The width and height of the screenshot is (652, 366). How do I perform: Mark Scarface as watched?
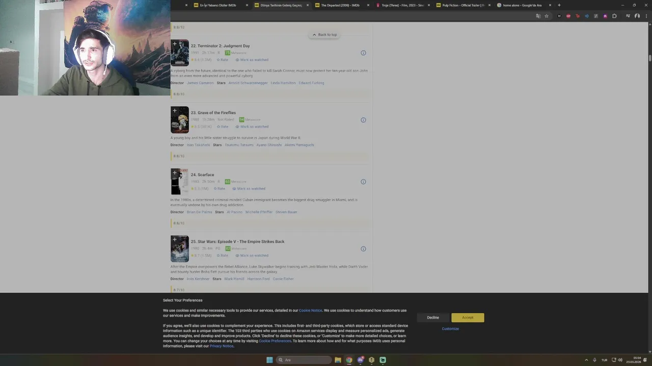249,189
